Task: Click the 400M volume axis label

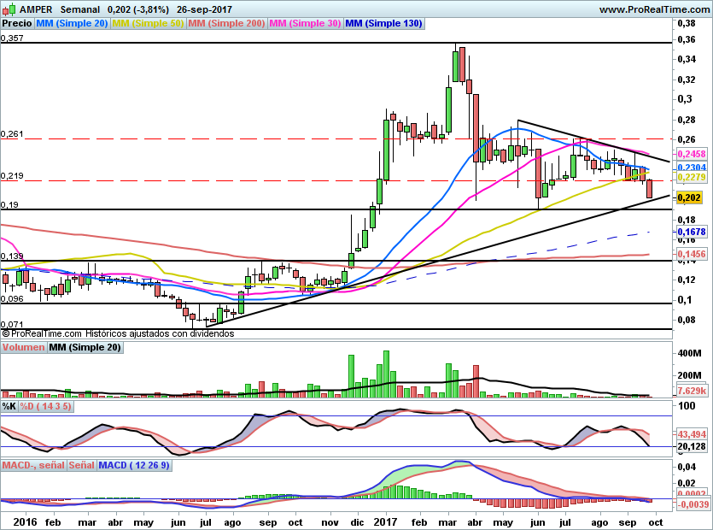Action: [x=690, y=353]
